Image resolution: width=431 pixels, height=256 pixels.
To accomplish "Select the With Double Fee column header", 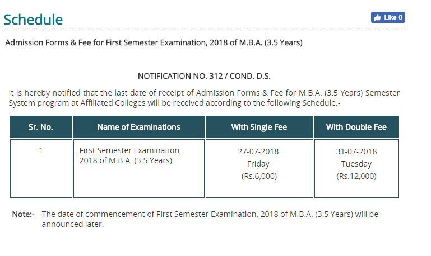I will coord(356,127).
